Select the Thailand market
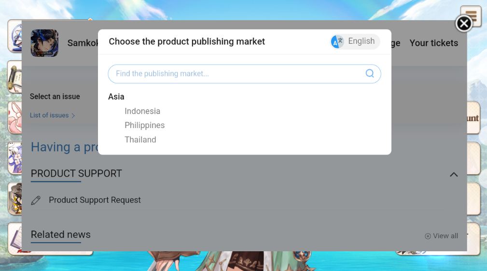 coord(140,140)
